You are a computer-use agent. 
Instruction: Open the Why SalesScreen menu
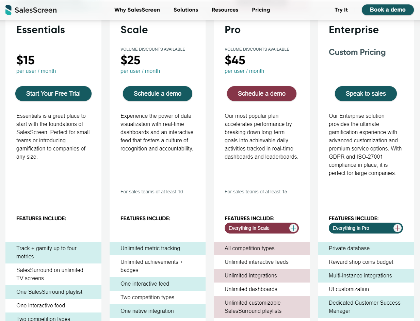pyautogui.click(x=137, y=10)
